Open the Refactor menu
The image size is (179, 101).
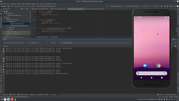pos(29,4)
